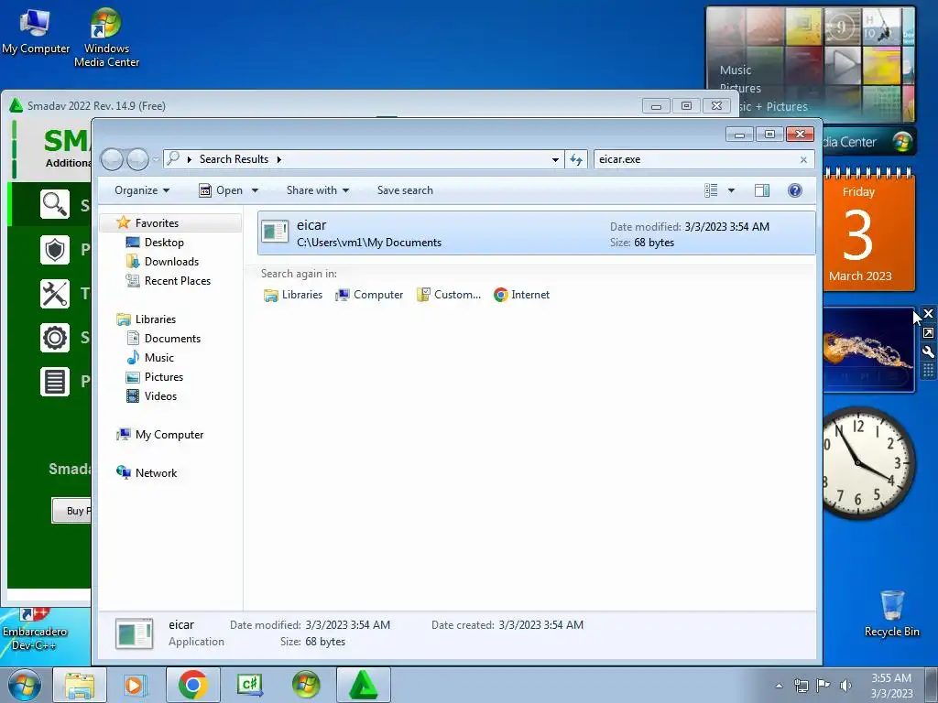This screenshot has height=703, width=938.
Task: Click the calendar gadget showing Friday 3
Action: 868,232
